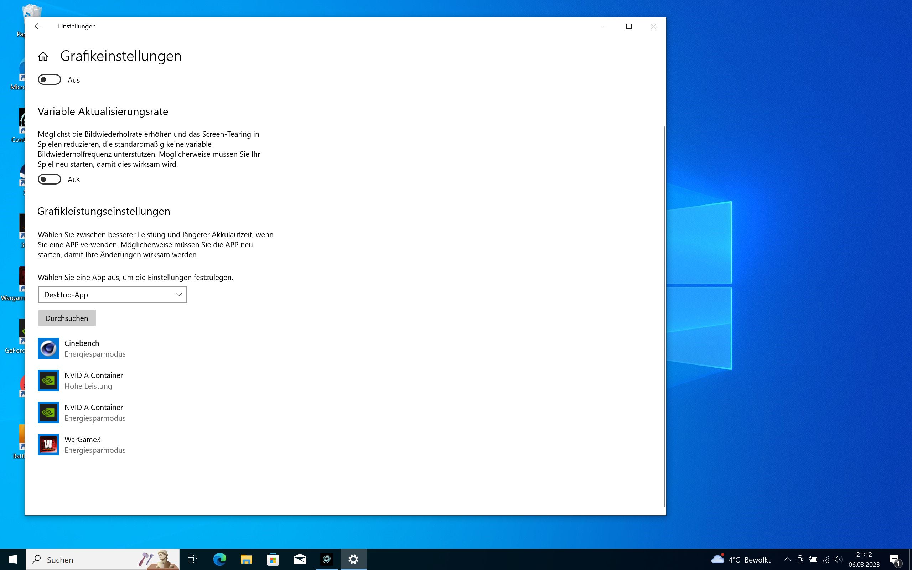Image resolution: width=912 pixels, height=570 pixels.
Task: Click the Hohe Leistung NVIDIA Container icon
Action: pos(48,380)
